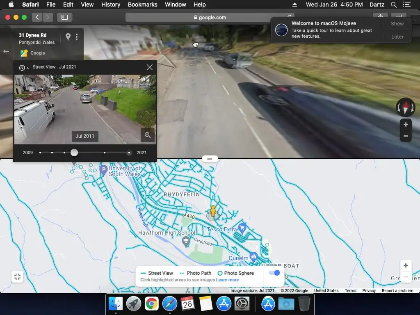Click the Jul 2011 historical preview thumbnail

click(x=85, y=109)
